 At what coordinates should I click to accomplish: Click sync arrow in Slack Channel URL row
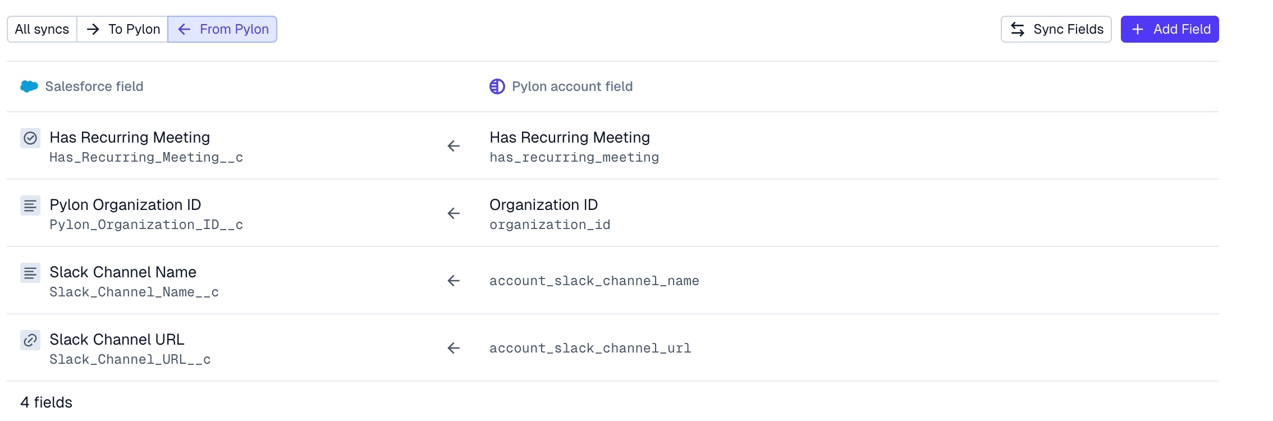(x=454, y=348)
